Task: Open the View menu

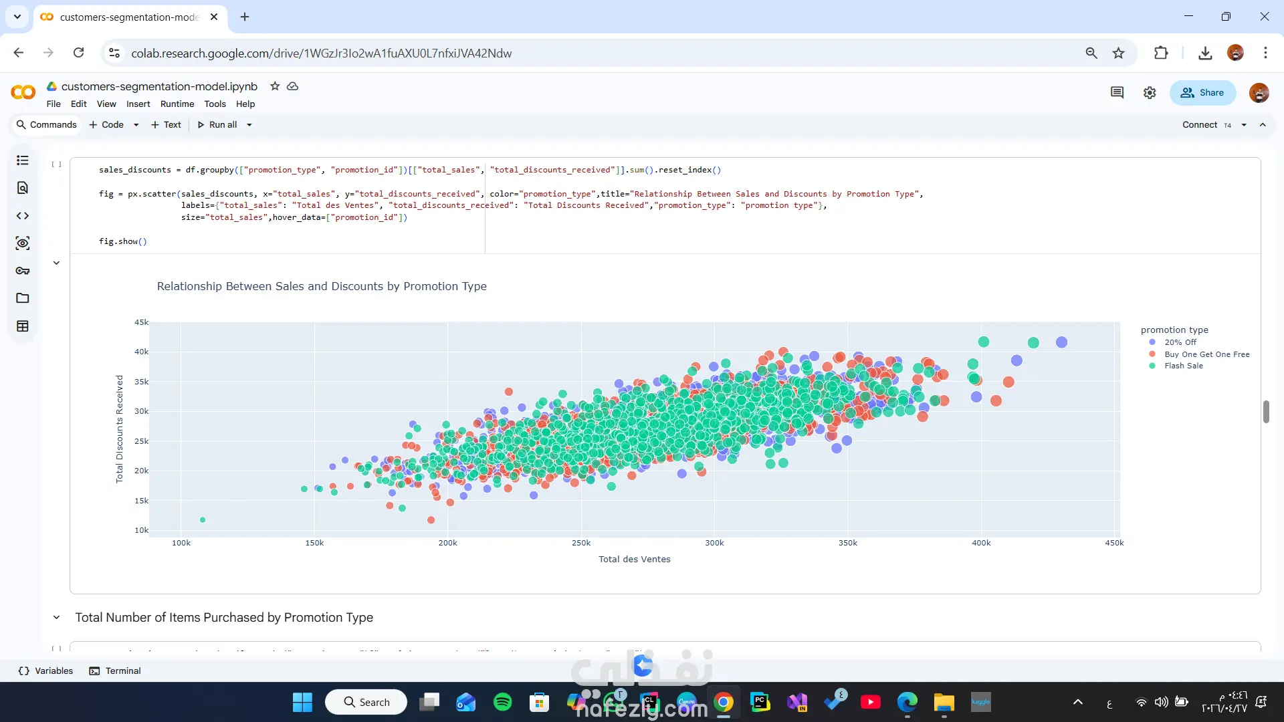Action: 106,104
